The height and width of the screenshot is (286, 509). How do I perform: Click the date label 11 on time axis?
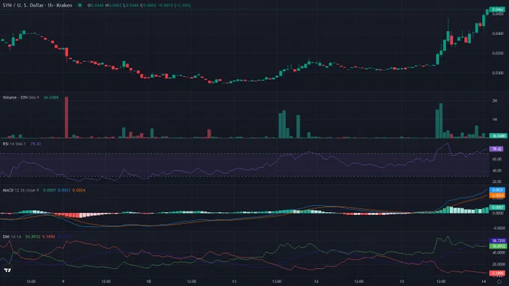click(x=234, y=282)
